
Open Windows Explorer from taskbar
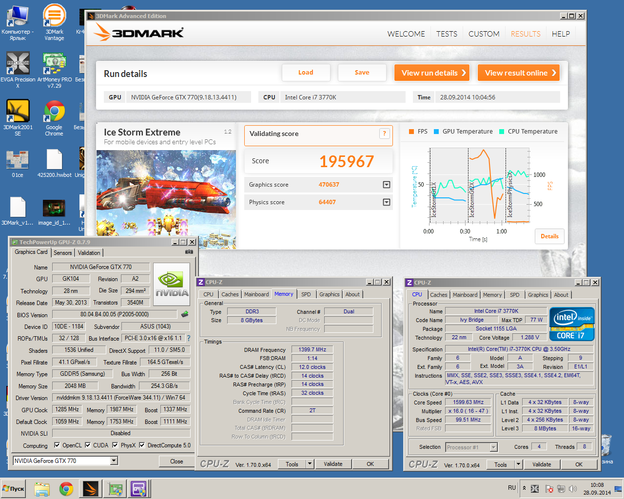point(42,489)
